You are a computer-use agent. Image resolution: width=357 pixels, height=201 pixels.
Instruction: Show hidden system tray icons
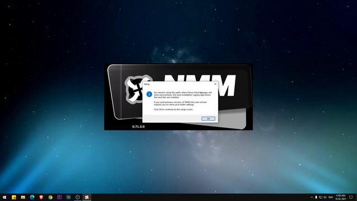point(311,197)
